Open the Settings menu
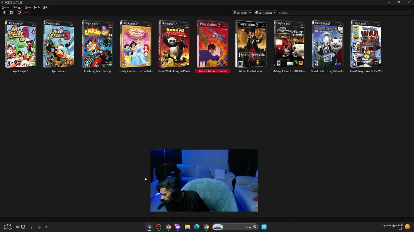This screenshot has width=414, height=232. [x=18, y=7]
